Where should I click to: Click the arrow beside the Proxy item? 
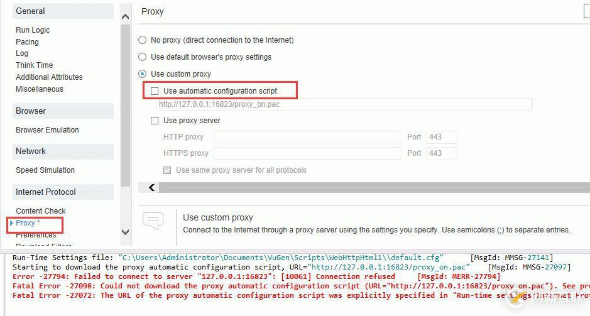(x=11, y=223)
